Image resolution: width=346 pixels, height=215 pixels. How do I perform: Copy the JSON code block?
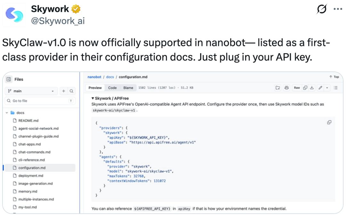coord(329,122)
